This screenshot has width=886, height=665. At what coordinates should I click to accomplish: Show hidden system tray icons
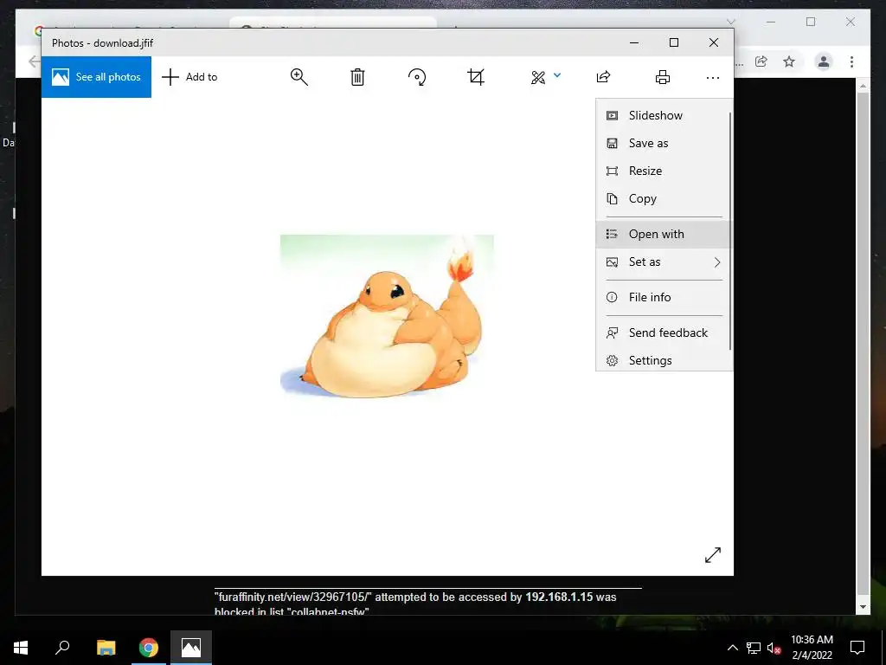click(x=732, y=648)
